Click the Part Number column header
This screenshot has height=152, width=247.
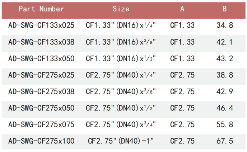(41, 9)
